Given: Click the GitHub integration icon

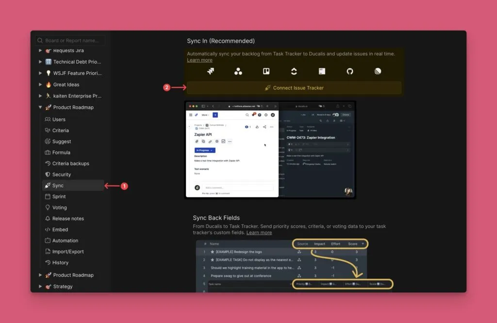Looking at the screenshot, I should click(x=350, y=71).
